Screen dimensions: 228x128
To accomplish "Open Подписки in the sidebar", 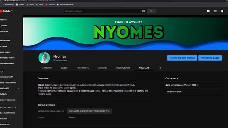I will (x=4, y=31).
